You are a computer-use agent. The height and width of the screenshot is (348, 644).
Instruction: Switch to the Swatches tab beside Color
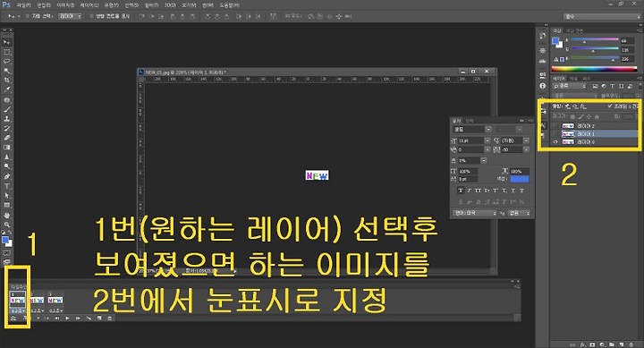click(574, 30)
